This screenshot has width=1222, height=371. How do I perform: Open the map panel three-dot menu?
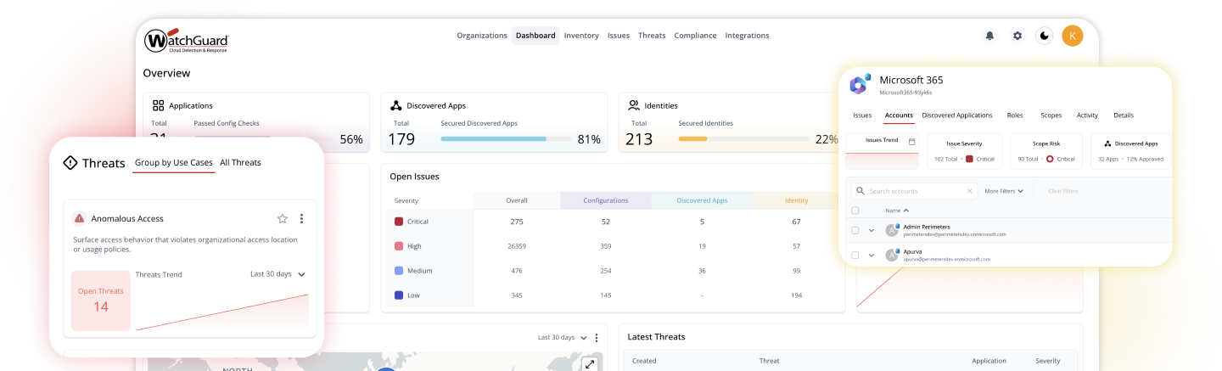pyautogui.click(x=597, y=338)
